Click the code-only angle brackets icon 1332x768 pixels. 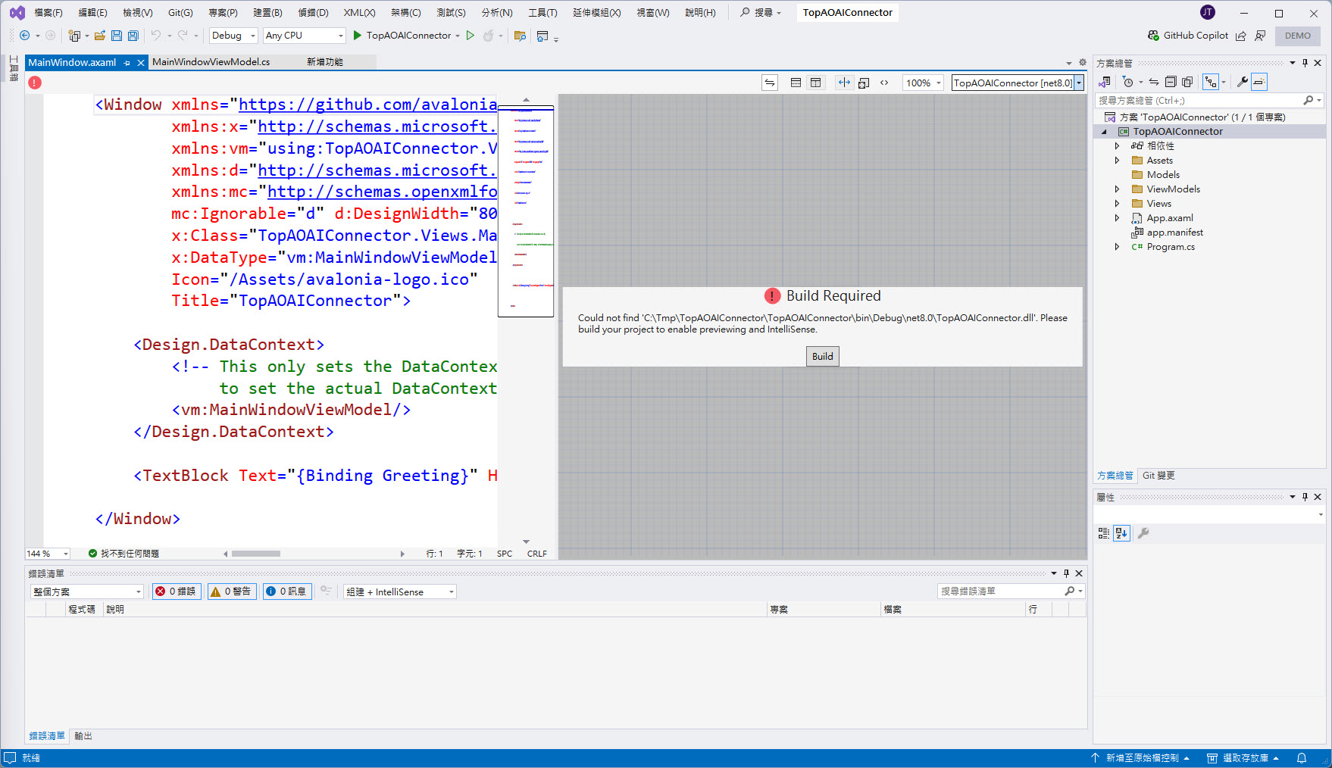tap(884, 83)
